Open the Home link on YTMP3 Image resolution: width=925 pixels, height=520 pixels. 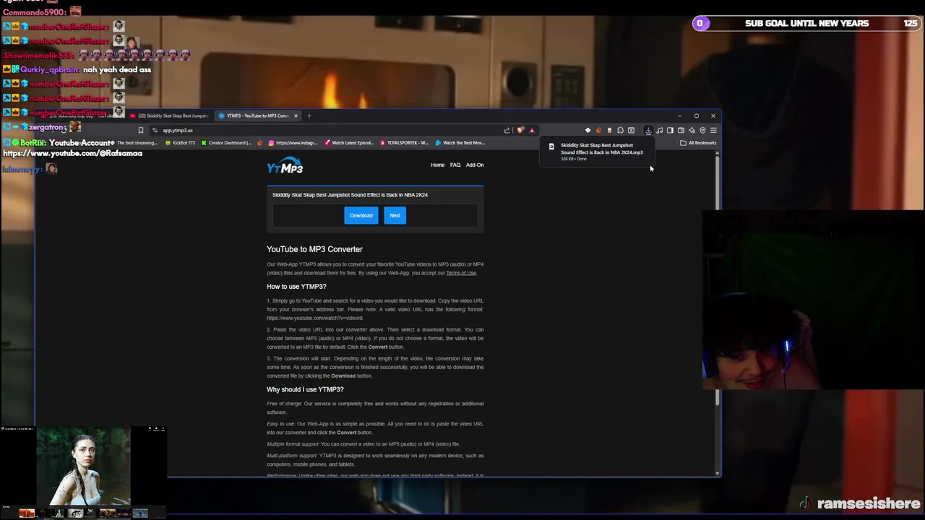(438, 165)
